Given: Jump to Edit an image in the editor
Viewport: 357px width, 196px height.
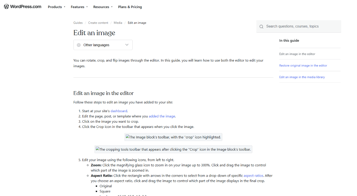Looking at the screenshot, I should point(297,54).
